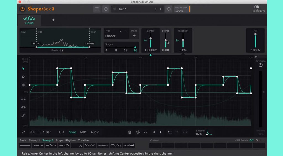
Task: Toggle the Envelope power button
Action: pyautogui.click(x=260, y=65)
